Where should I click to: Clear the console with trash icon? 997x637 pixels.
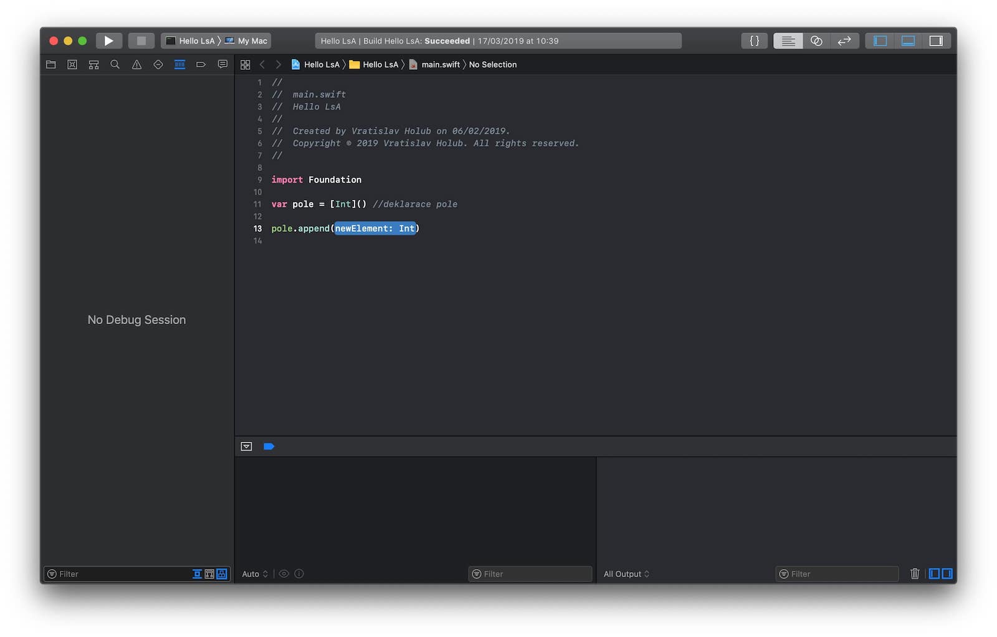(914, 573)
